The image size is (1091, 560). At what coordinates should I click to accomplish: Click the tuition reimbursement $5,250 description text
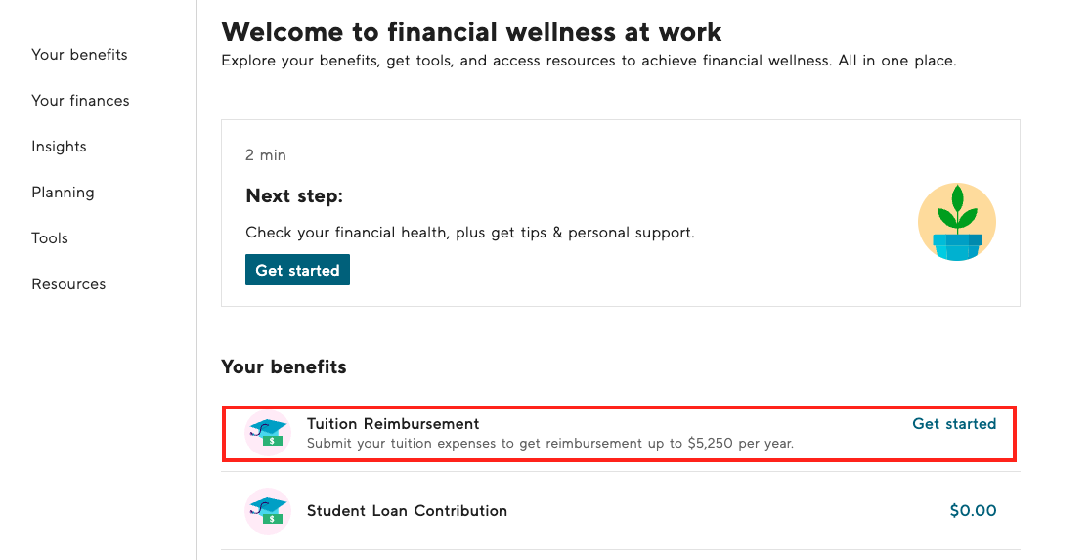coord(549,443)
